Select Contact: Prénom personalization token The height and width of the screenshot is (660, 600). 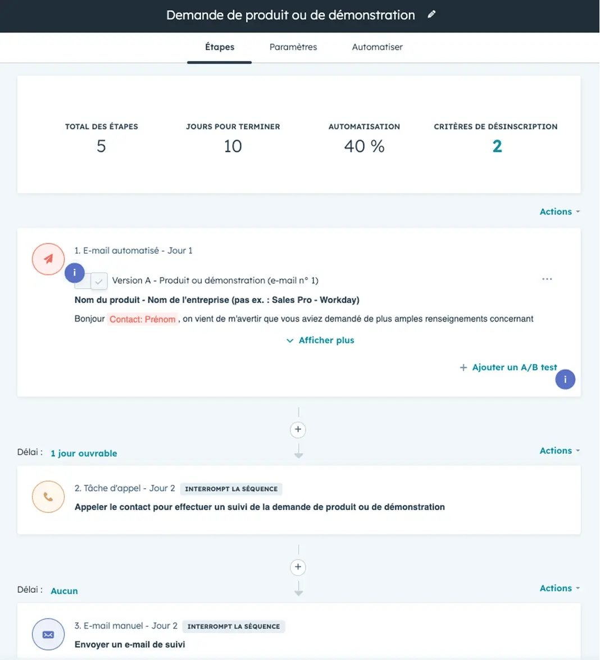click(143, 319)
